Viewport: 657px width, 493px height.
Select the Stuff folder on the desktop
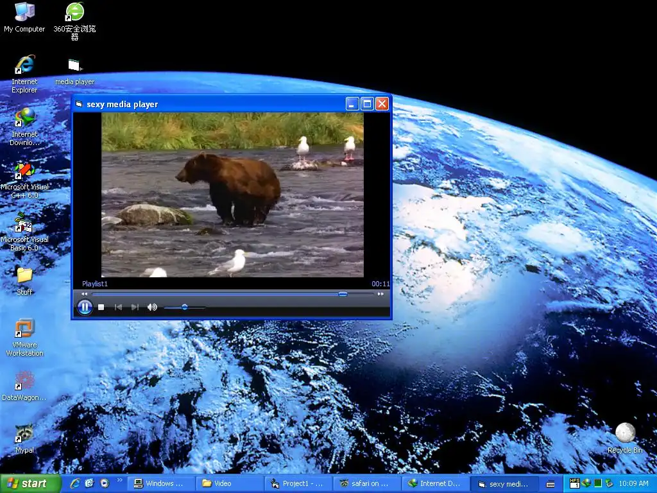pos(24,281)
